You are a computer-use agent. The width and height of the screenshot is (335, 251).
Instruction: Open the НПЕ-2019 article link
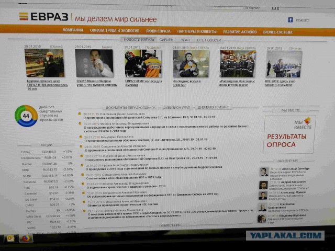(x=280, y=83)
